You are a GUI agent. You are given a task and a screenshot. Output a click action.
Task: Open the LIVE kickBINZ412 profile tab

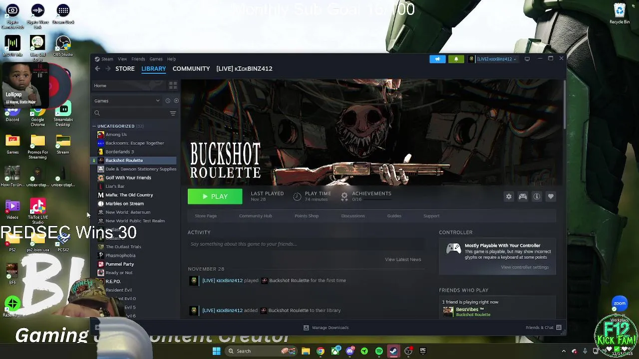pyautogui.click(x=244, y=69)
